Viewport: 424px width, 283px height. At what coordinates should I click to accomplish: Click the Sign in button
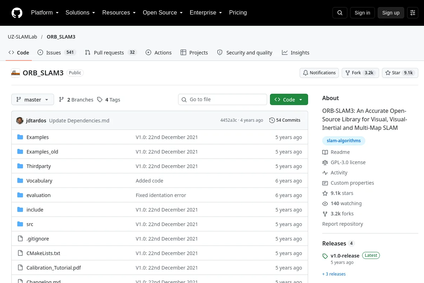[x=362, y=13]
